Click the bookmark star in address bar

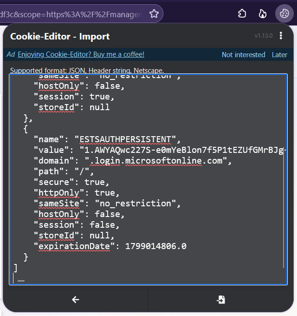[154, 13]
